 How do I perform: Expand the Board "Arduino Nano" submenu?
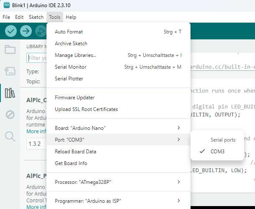[x=118, y=128]
